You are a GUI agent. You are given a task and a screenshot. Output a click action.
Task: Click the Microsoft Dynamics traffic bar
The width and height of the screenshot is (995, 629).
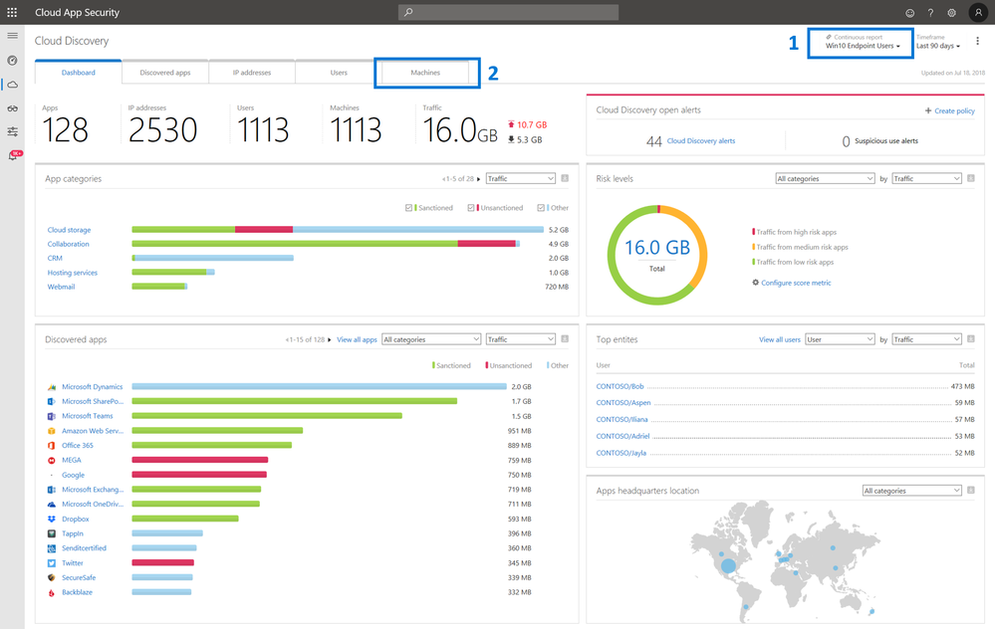click(x=319, y=387)
